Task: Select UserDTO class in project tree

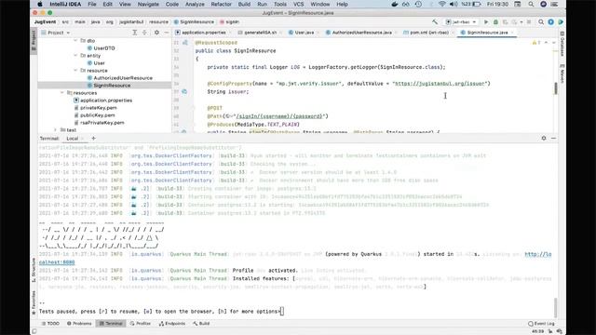Action: [x=104, y=48]
